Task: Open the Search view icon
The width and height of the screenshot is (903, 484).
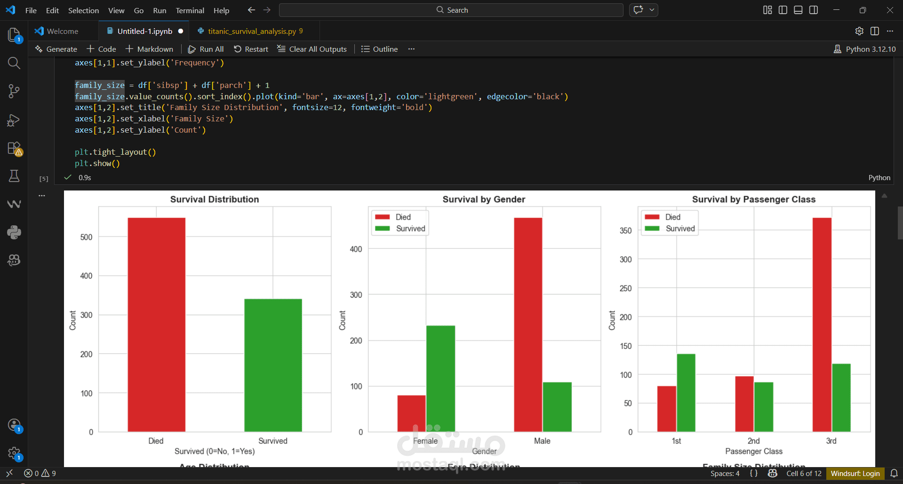Action: [14, 63]
